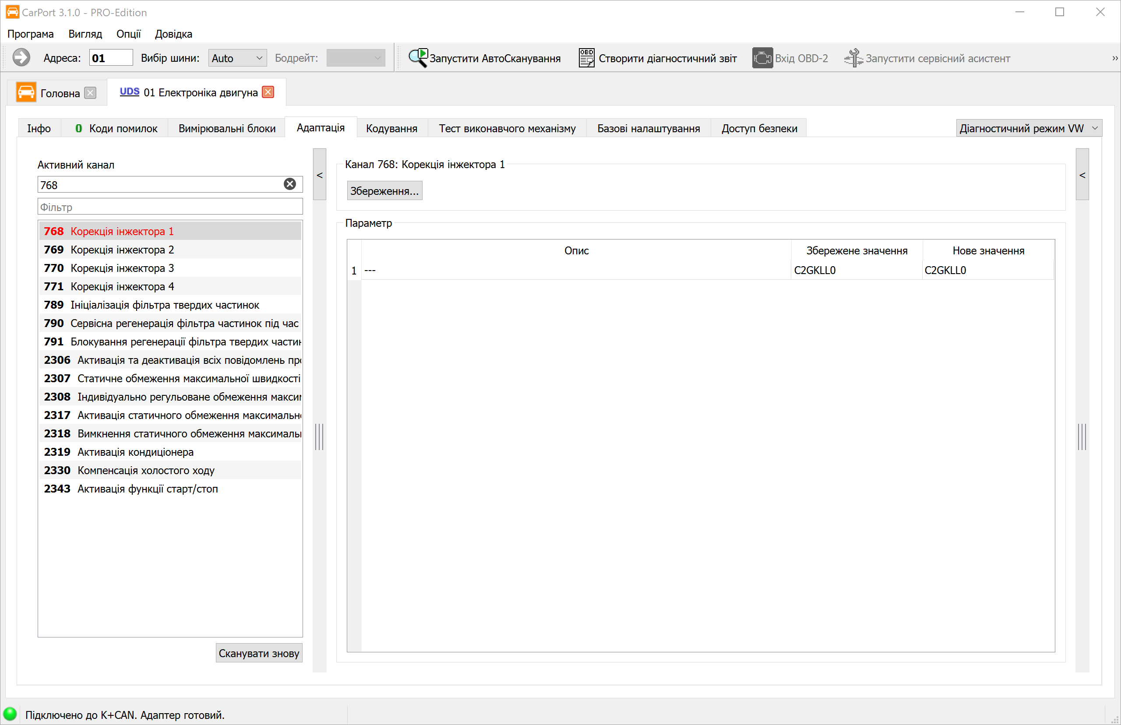Screen dimensions: 1121x725
Task: Click the diagnostic report OBD icon
Action: tap(586, 58)
